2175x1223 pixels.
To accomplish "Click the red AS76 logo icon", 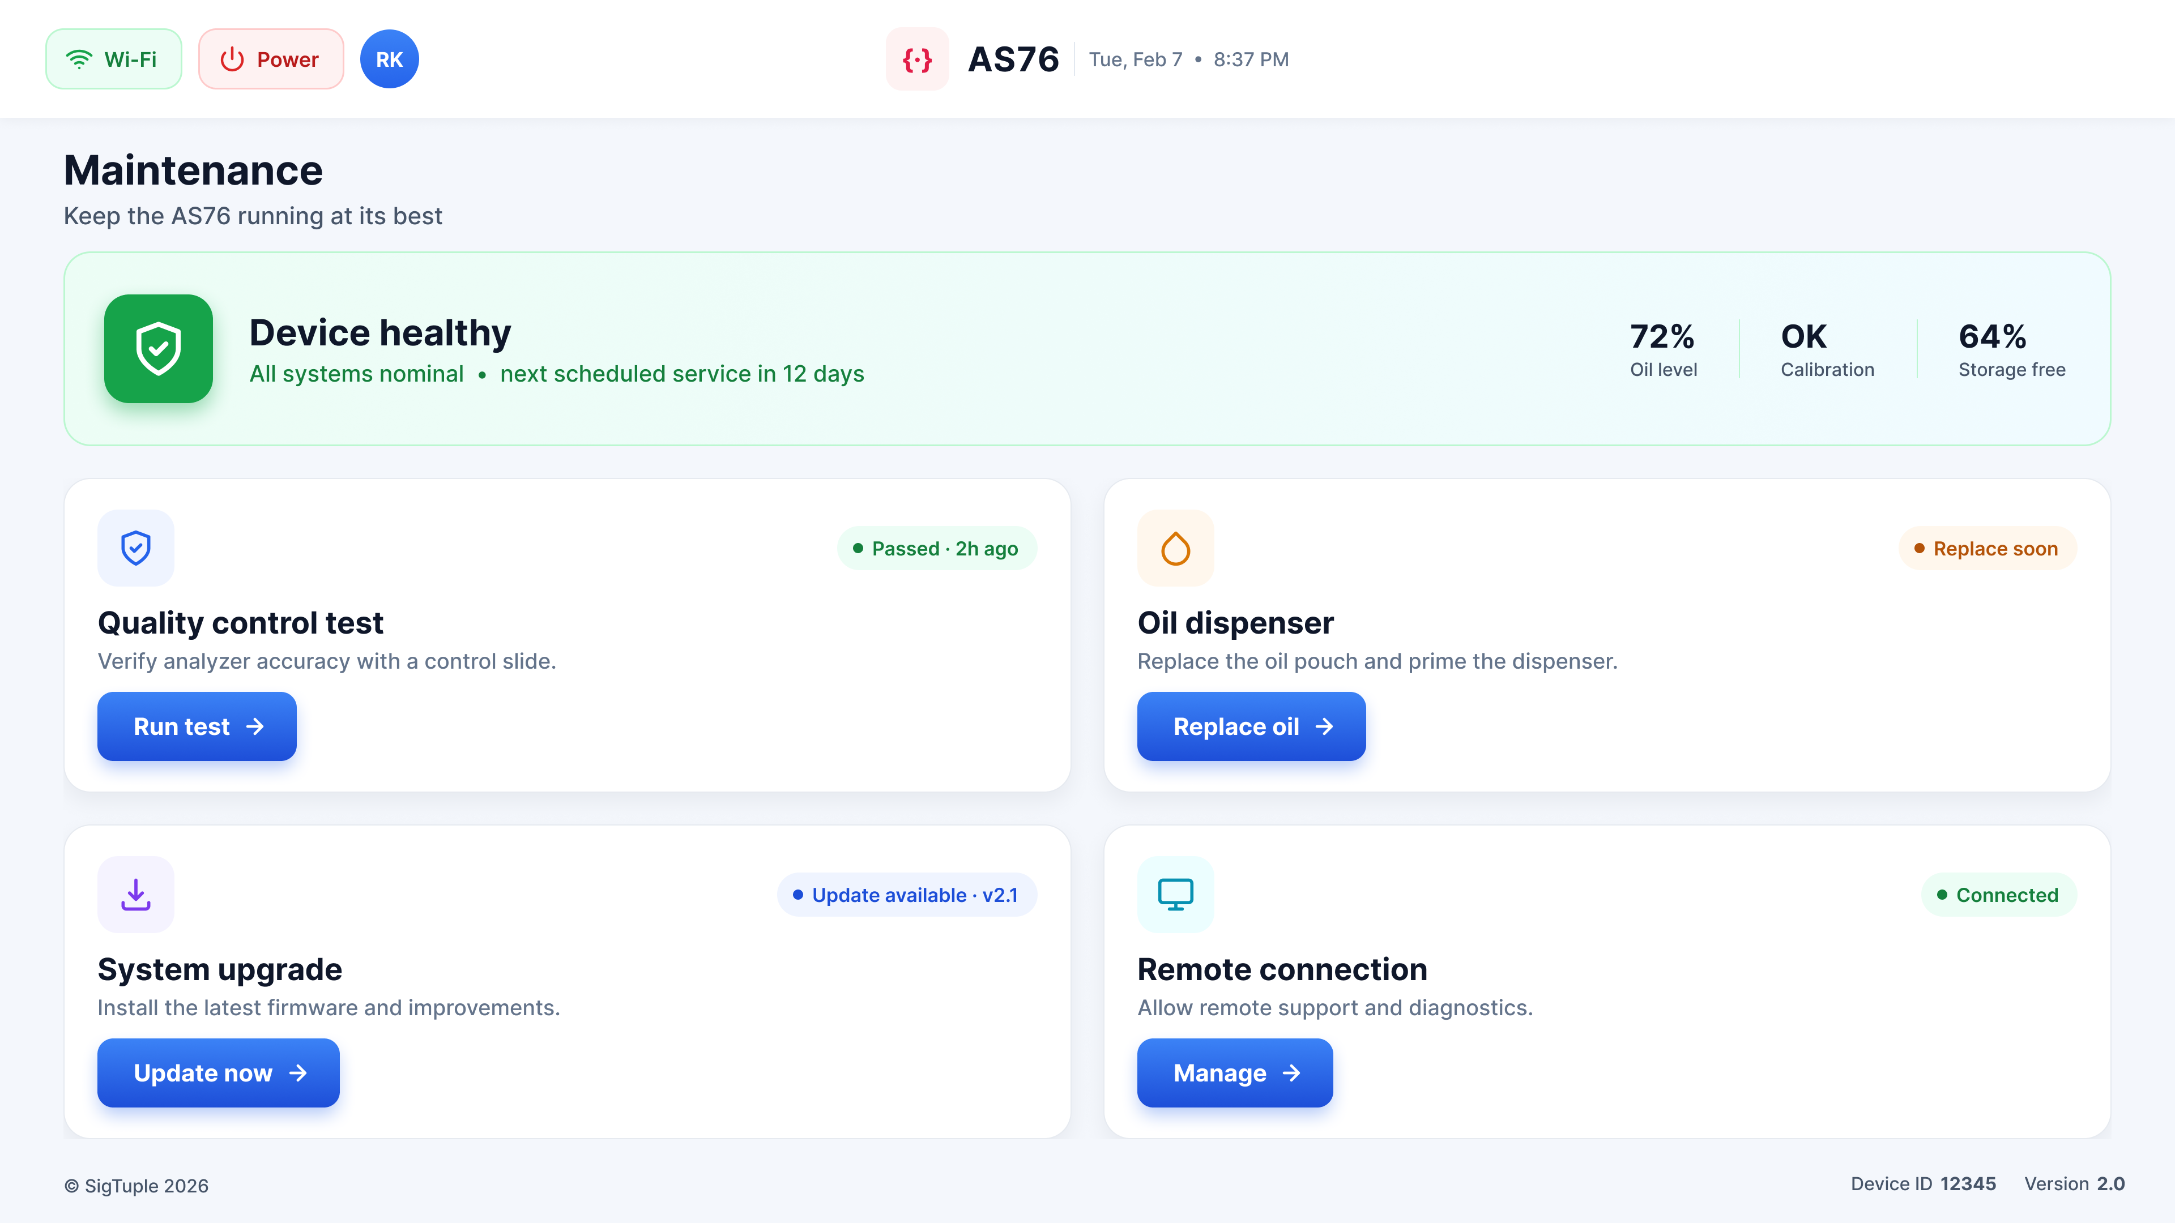I will [x=917, y=59].
